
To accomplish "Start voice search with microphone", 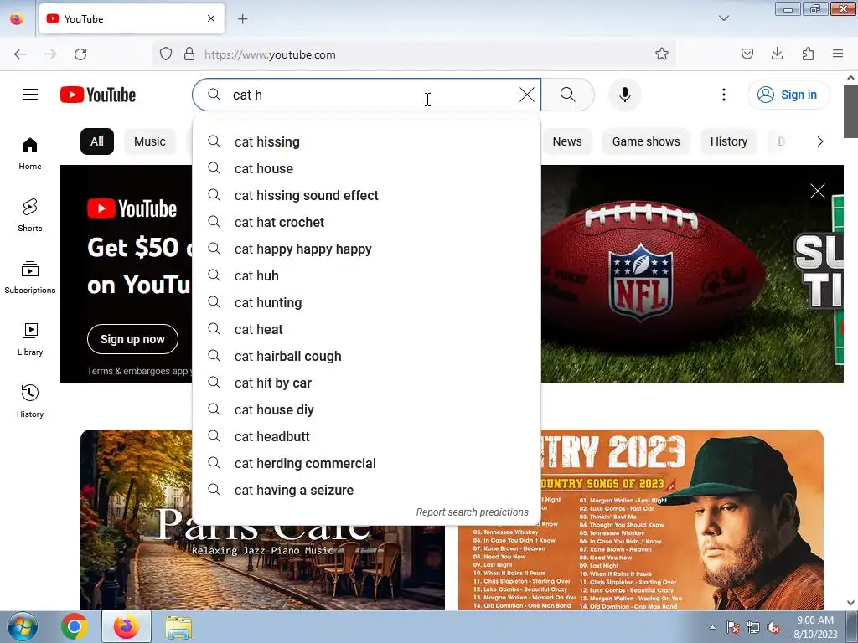I will (625, 95).
